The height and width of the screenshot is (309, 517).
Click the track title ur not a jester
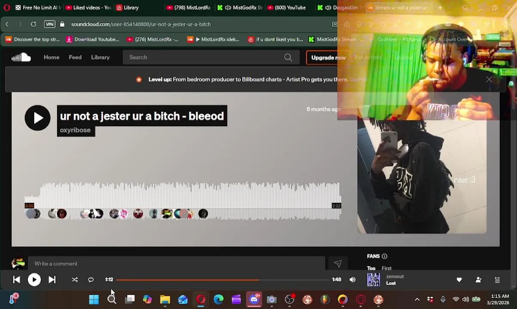(142, 116)
